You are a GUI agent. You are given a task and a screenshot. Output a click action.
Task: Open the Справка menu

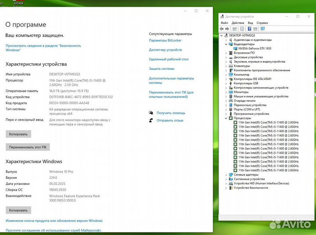(262, 23)
